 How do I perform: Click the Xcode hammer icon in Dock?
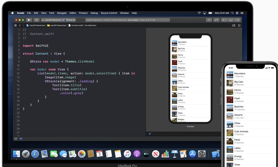[215, 154]
